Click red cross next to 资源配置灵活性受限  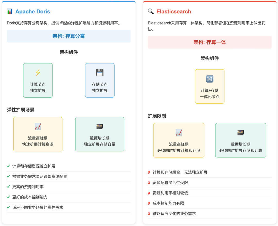[149, 183]
